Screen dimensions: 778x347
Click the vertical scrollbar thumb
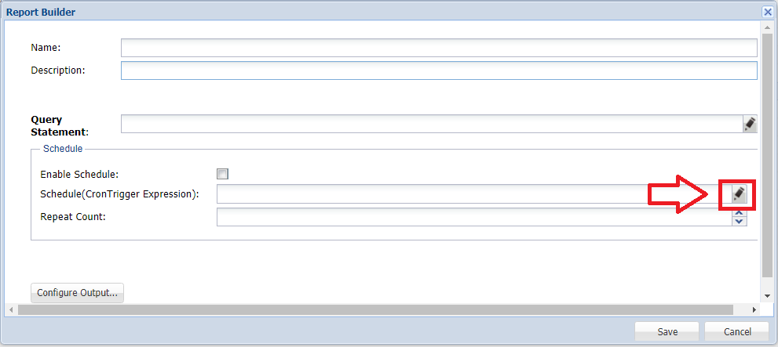[767, 157]
